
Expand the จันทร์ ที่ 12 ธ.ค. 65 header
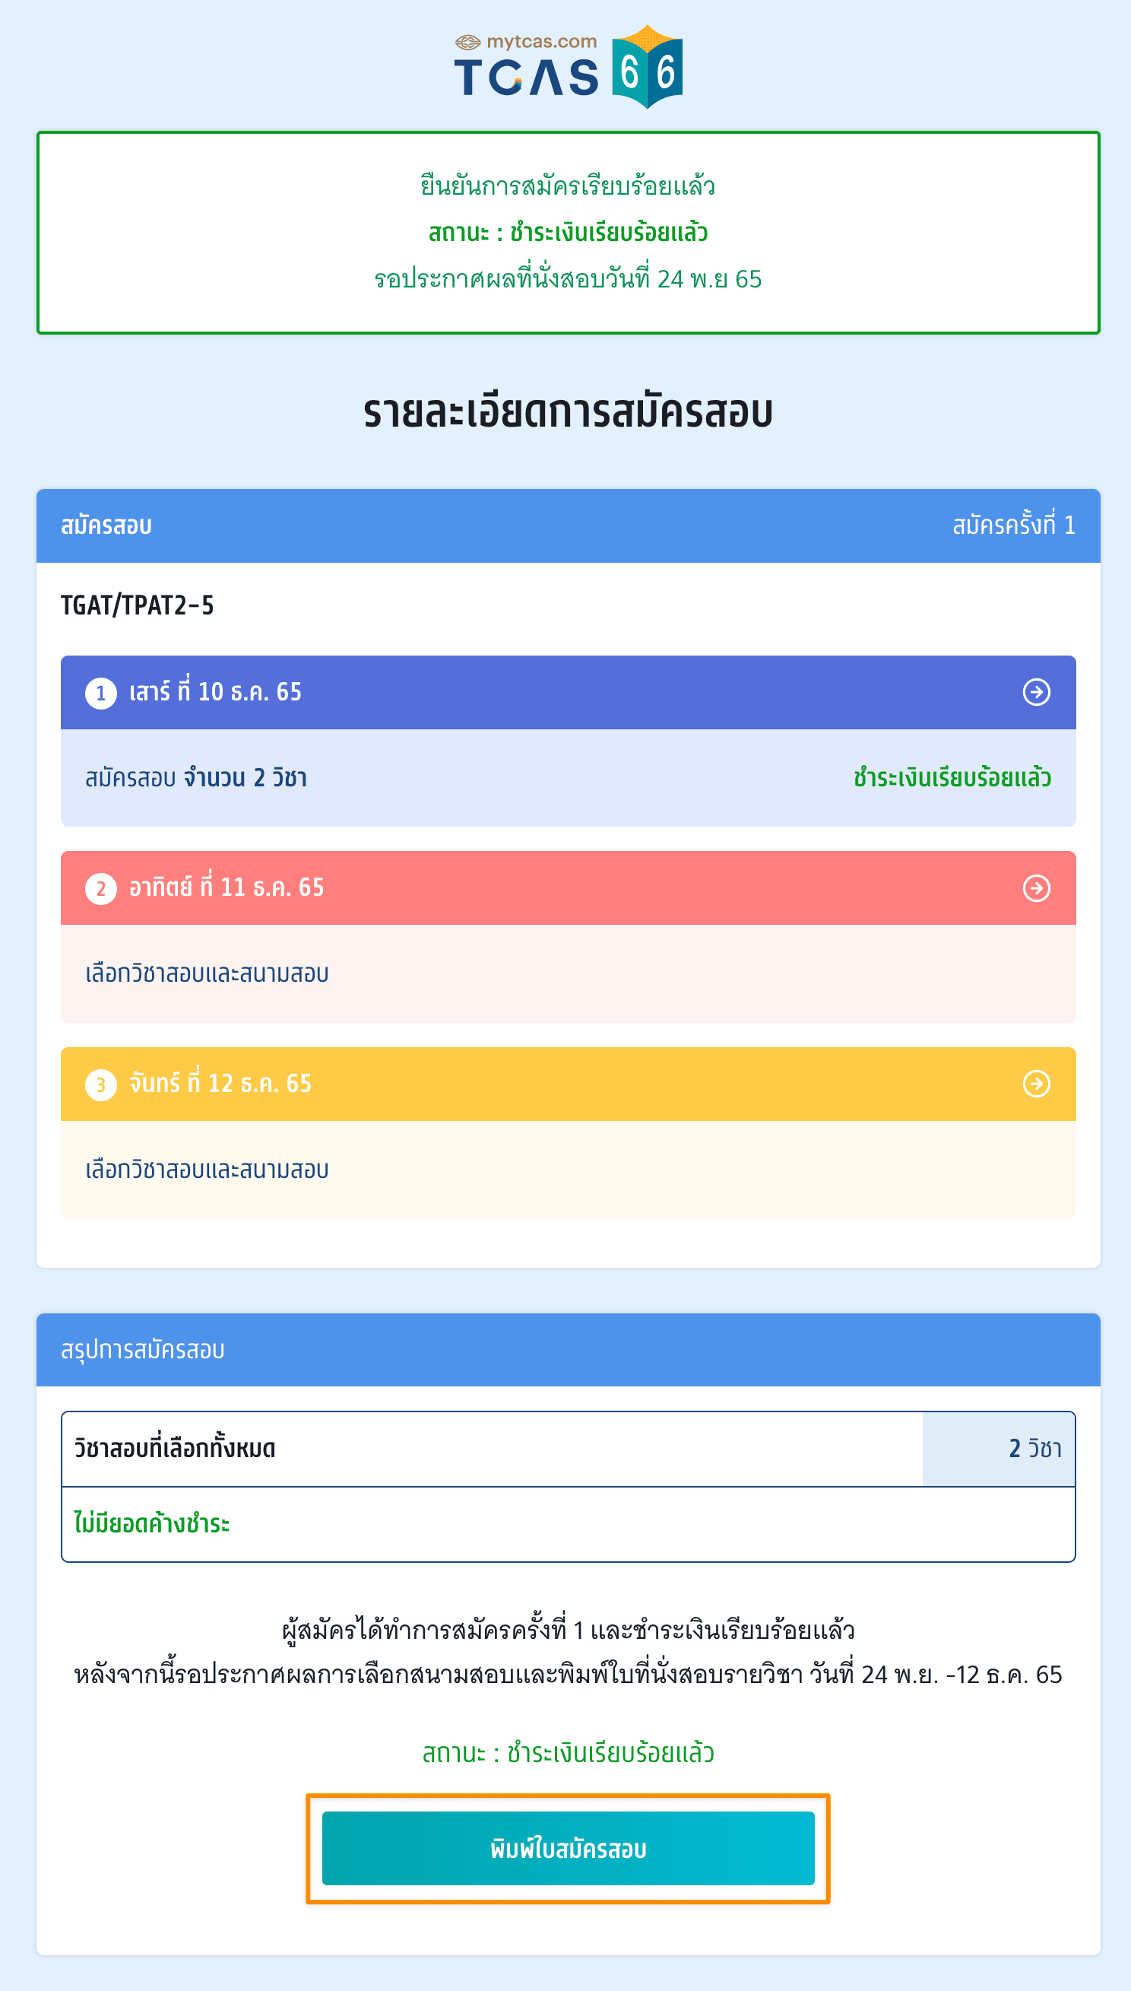568,1083
